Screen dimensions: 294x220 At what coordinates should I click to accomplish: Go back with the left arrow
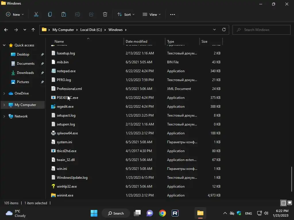tap(6, 30)
